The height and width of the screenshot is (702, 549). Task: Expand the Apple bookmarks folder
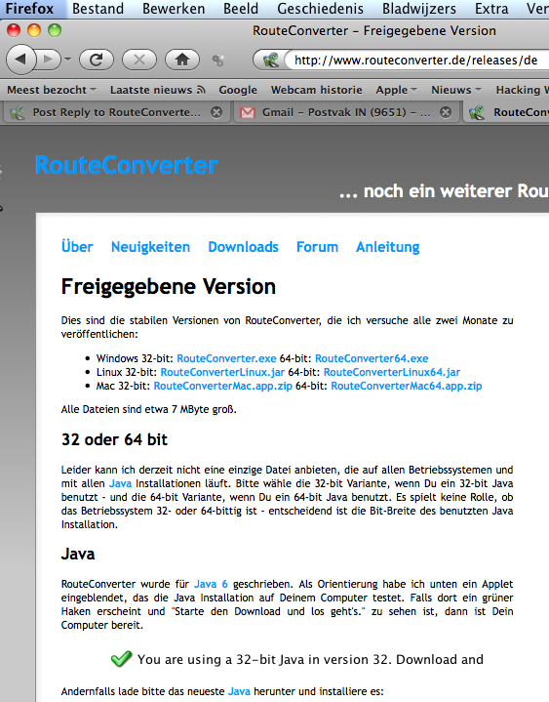396,90
